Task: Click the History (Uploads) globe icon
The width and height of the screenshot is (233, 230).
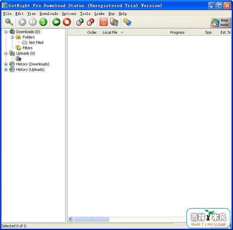Action: coord(12,69)
